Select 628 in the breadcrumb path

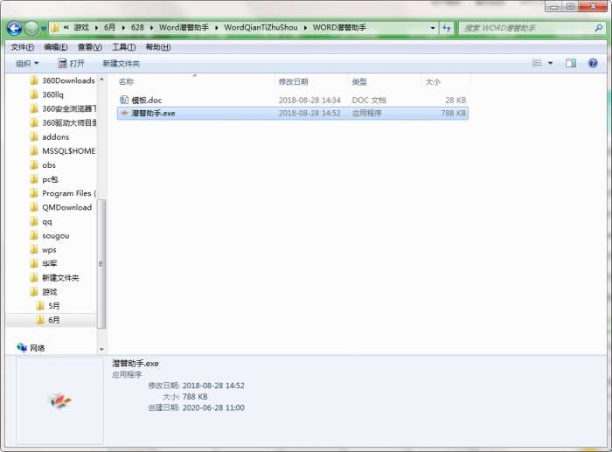coord(137,27)
